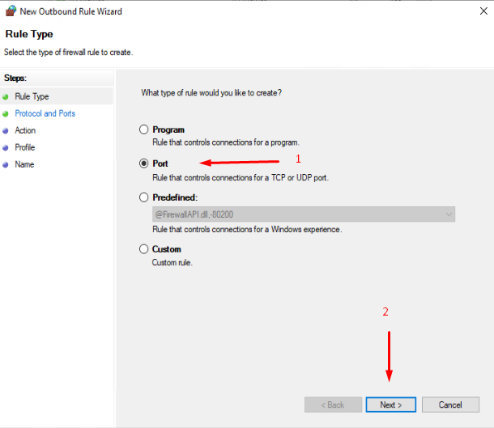The height and width of the screenshot is (428, 494).
Task: Select Rule Type in the Steps list
Action: coord(32,96)
